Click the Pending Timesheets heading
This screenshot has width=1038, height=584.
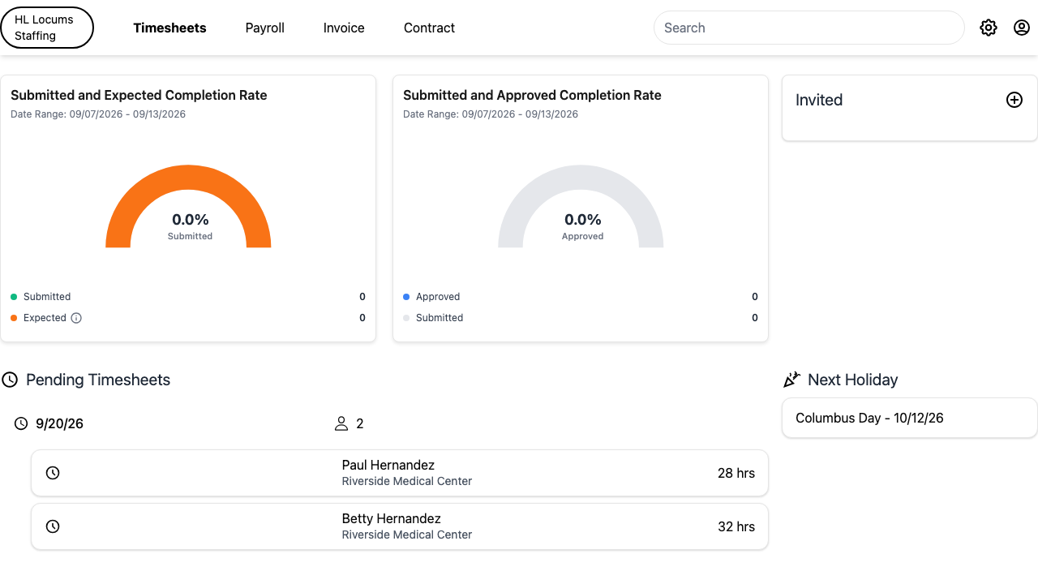pyautogui.click(x=98, y=380)
